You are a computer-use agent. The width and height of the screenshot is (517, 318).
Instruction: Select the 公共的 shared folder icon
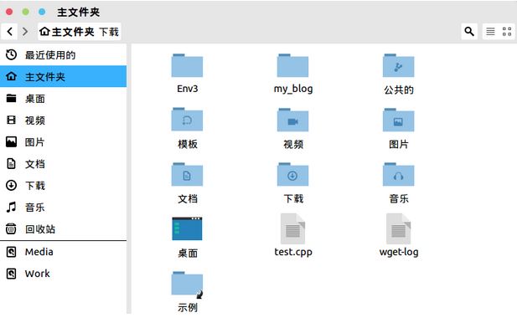tap(398, 65)
